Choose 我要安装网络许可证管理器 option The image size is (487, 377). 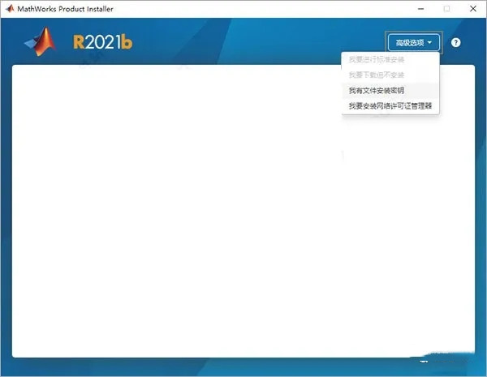click(390, 106)
